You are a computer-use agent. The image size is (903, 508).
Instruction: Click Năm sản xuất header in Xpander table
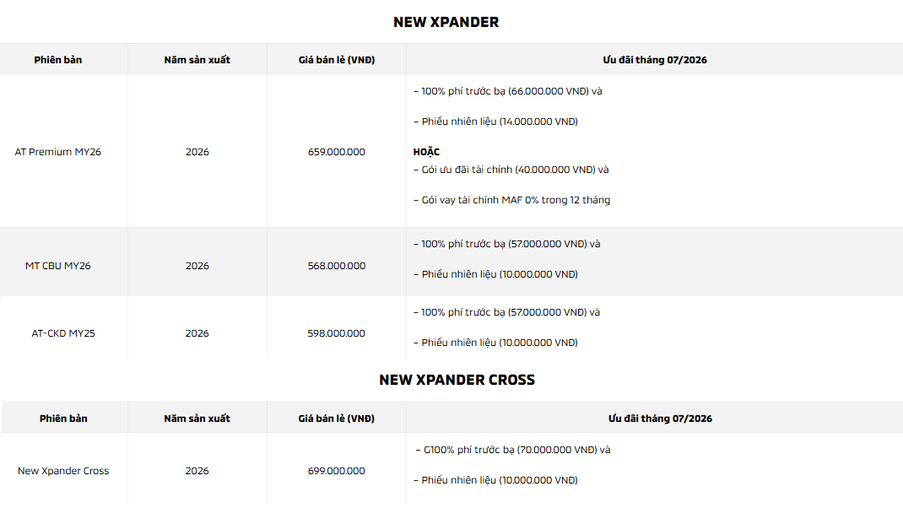[197, 60]
